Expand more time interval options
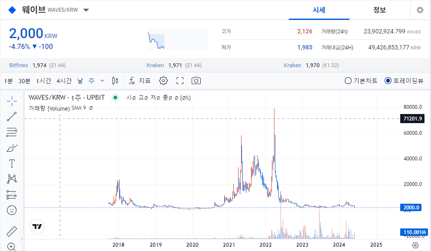 click(x=102, y=81)
